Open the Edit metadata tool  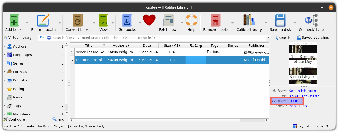point(43,21)
